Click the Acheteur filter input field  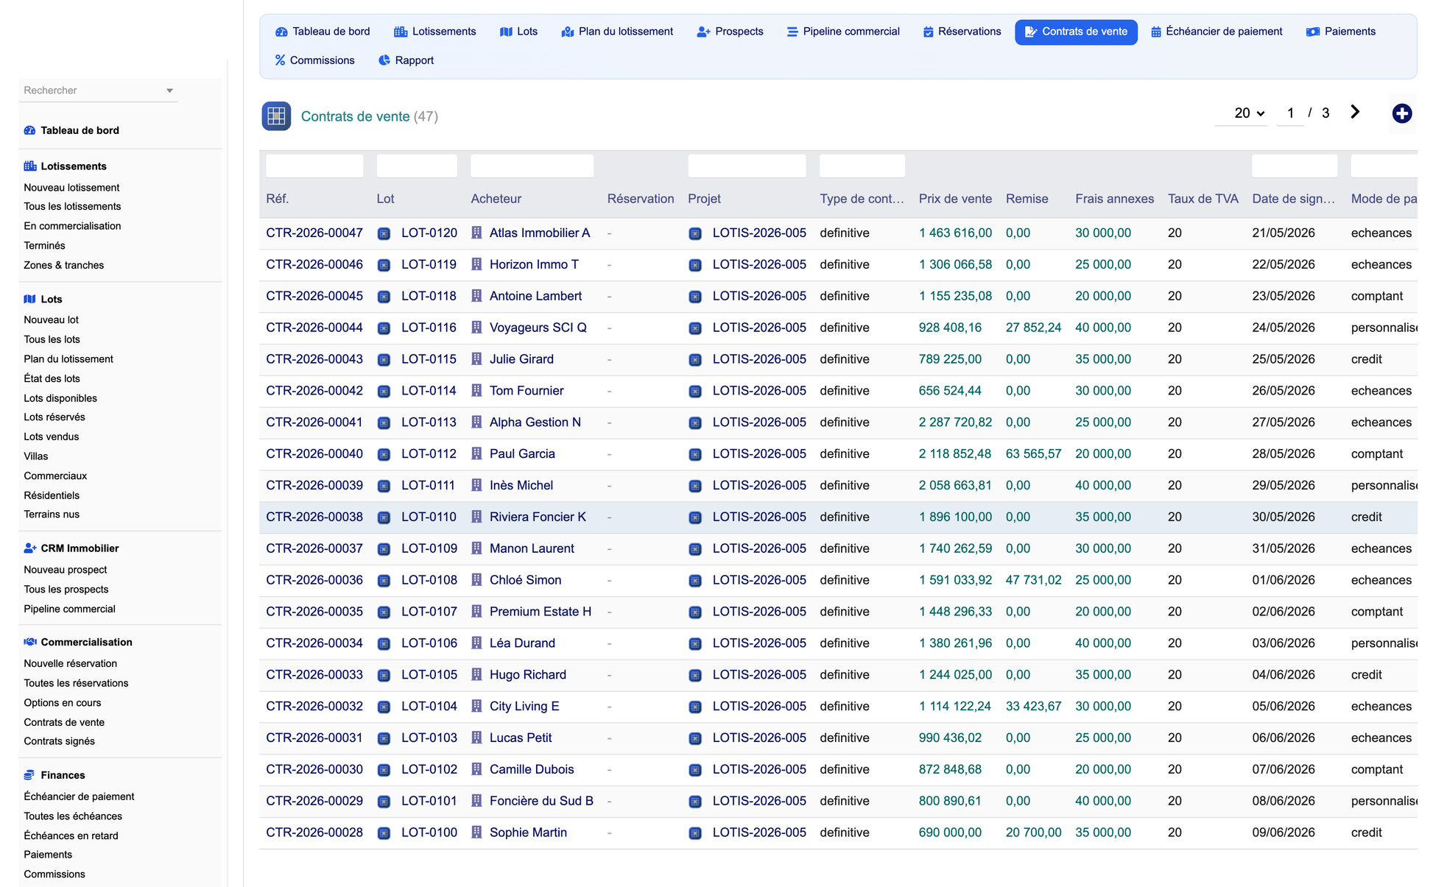pos(532,166)
